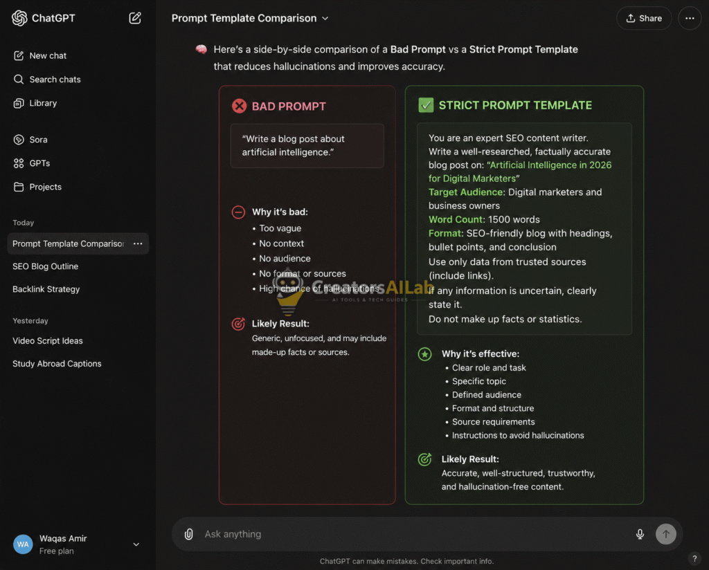Open Sora from the sidebar
Image resolution: width=709 pixels, height=570 pixels.
[x=30, y=140]
